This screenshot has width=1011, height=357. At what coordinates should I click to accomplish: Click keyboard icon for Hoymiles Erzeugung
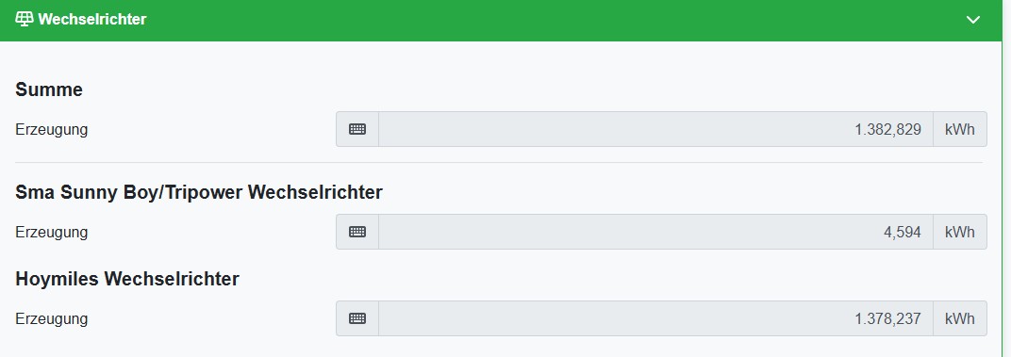[x=357, y=318]
